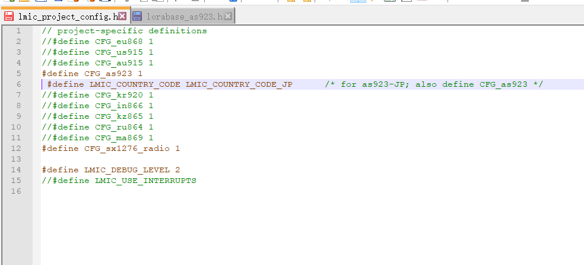Click line number 1 in the margin
Screen dimensions: 584x265
click(x=18, y=30)
